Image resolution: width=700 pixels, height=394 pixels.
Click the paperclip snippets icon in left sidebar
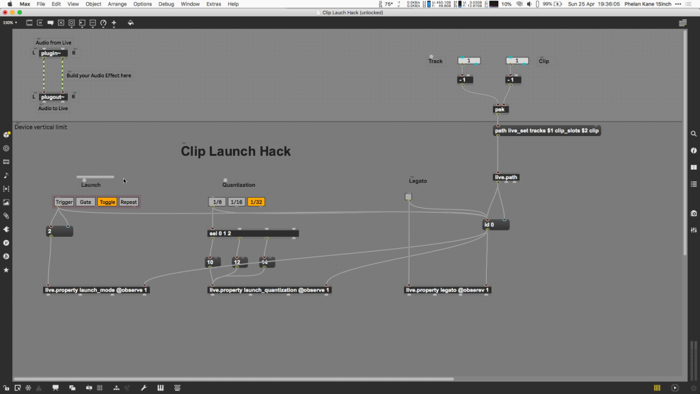[6, 215]
